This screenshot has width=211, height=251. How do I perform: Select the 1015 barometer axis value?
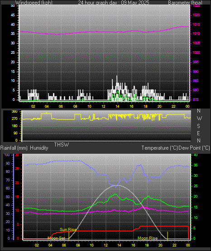196,24
